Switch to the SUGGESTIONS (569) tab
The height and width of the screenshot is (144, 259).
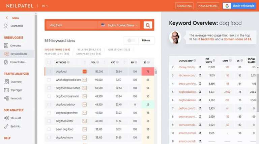(57, 50)
